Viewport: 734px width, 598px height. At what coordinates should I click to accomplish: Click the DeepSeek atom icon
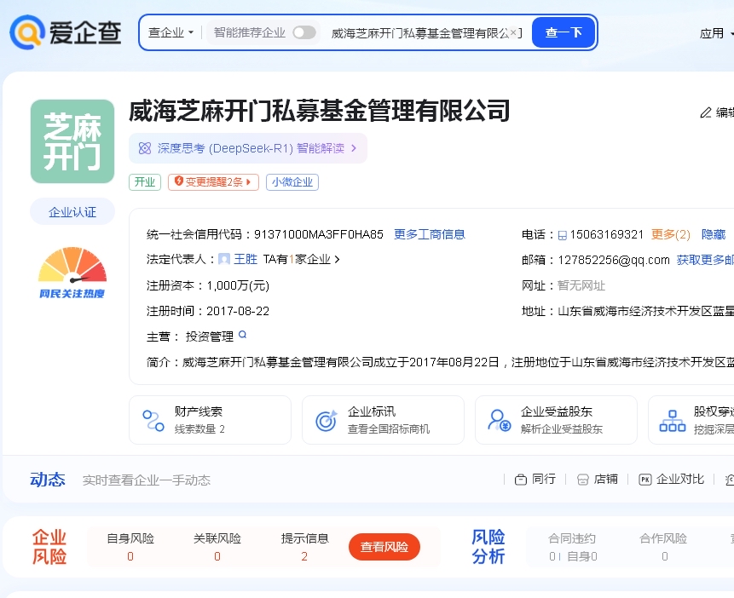145,148
